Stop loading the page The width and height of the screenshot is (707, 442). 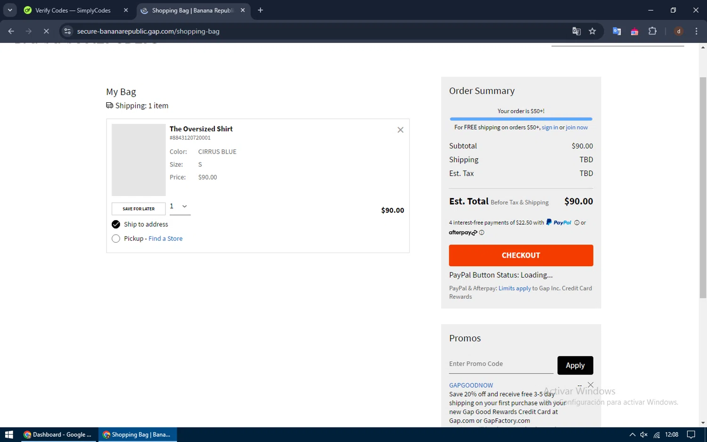click(46, 31)
